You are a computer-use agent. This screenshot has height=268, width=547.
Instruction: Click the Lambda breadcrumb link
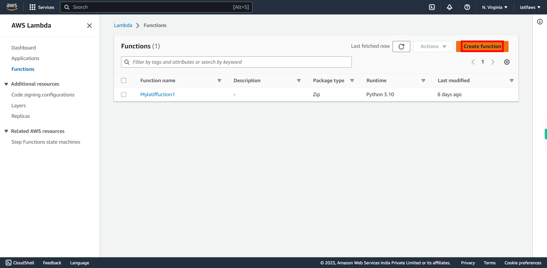point(123,25)
